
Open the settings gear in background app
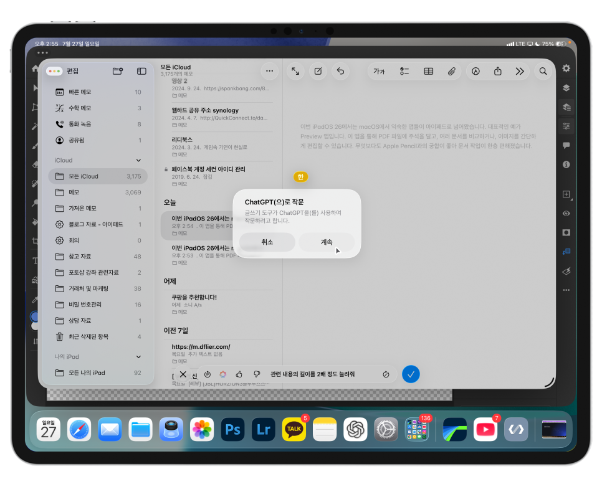pos(566,69)
